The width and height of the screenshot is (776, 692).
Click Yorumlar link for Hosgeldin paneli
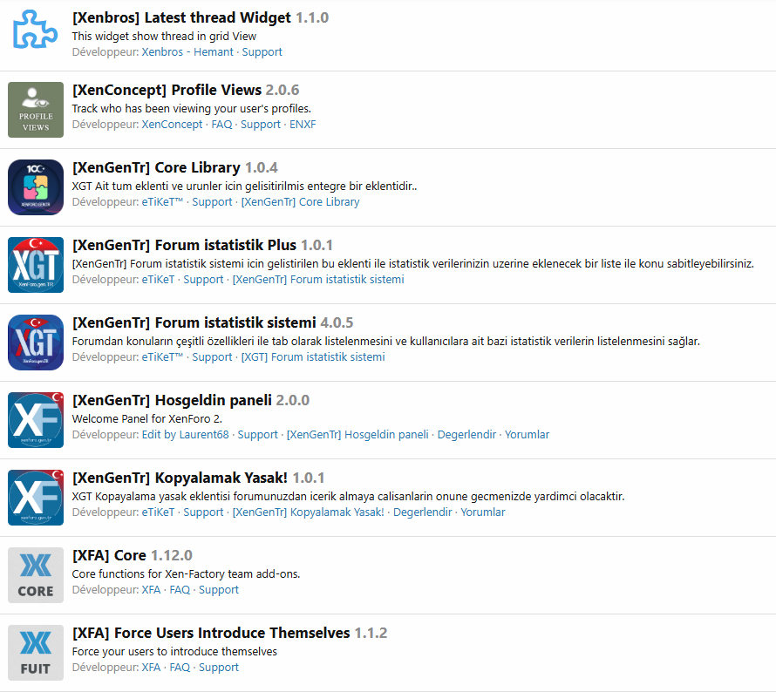pyautogui.click(x=527, y=435)
